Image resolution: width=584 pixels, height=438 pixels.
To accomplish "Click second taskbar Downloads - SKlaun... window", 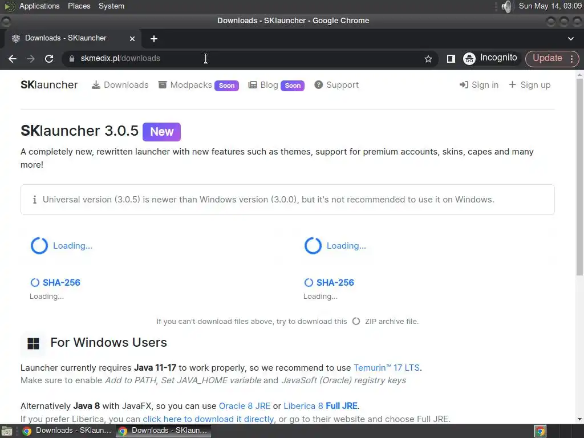I will click(163, 431).
